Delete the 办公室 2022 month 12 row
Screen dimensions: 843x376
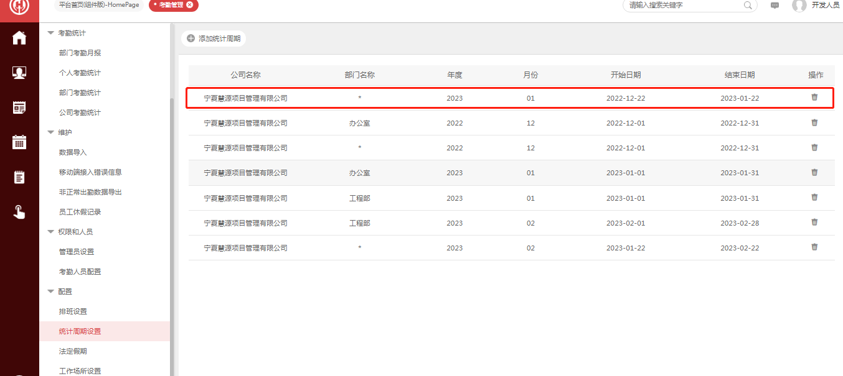click(814, 122)
